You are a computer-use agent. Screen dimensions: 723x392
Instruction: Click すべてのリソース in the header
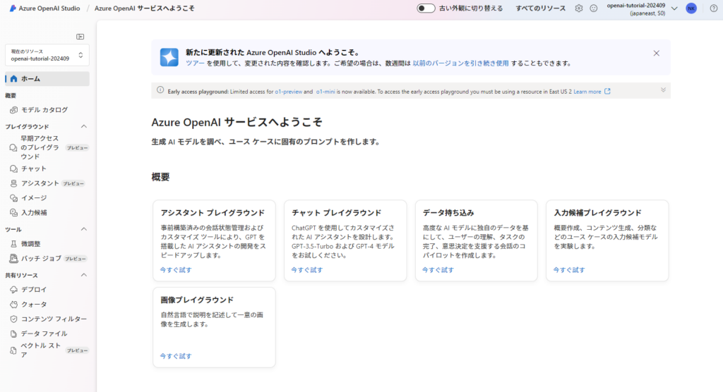tap(540, 8)
